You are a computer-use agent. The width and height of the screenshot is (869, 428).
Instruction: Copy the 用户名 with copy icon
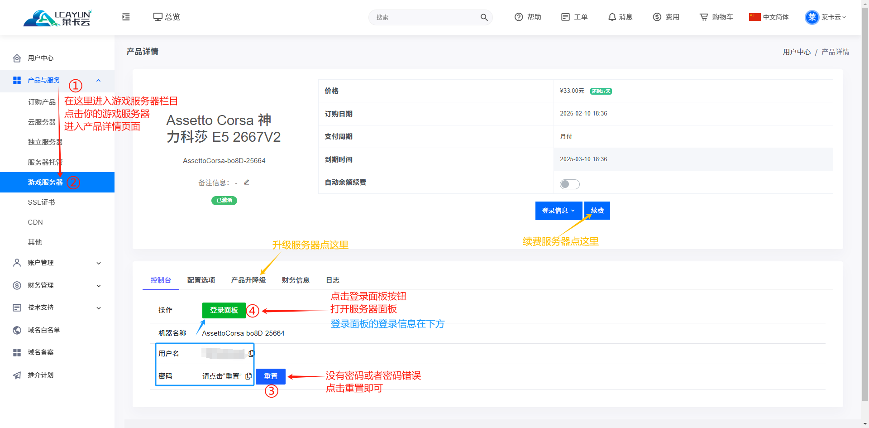coord(251,353)
